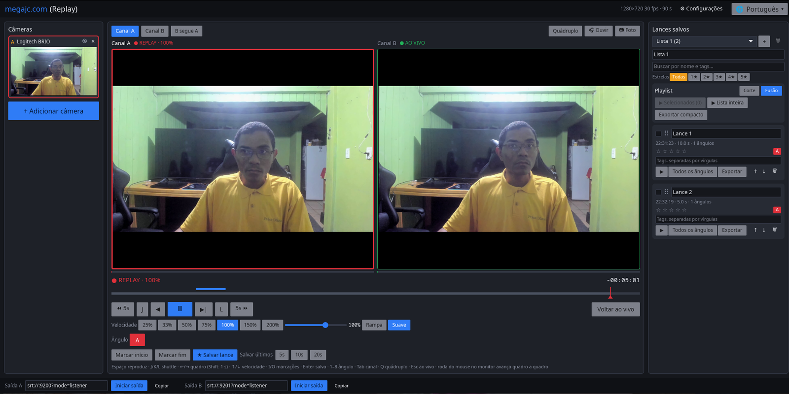Delete Lance 2 with trash icon
Screen dimensions: 789x394
tap(774, 230)
